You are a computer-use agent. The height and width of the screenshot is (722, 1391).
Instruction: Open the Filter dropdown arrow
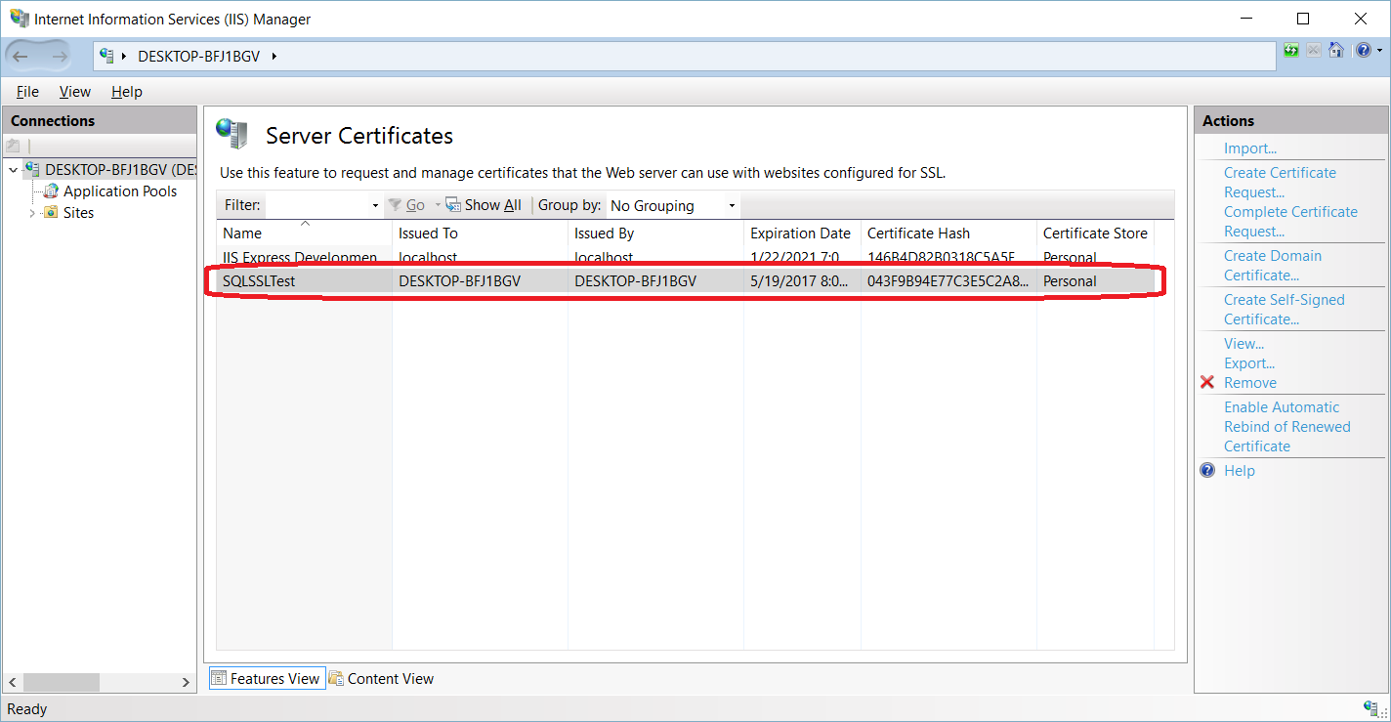click(x=375, y=206)
